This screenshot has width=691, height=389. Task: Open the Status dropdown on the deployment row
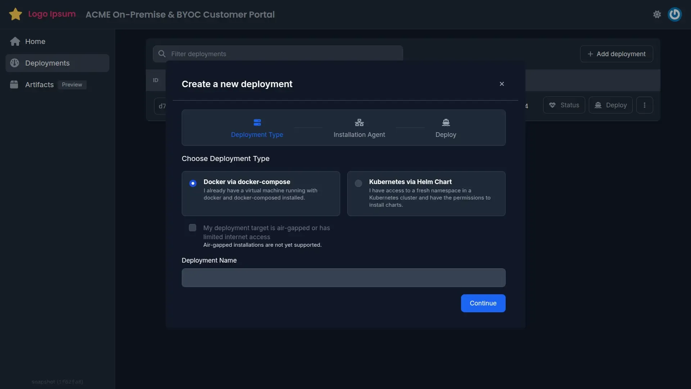point(564,105)
